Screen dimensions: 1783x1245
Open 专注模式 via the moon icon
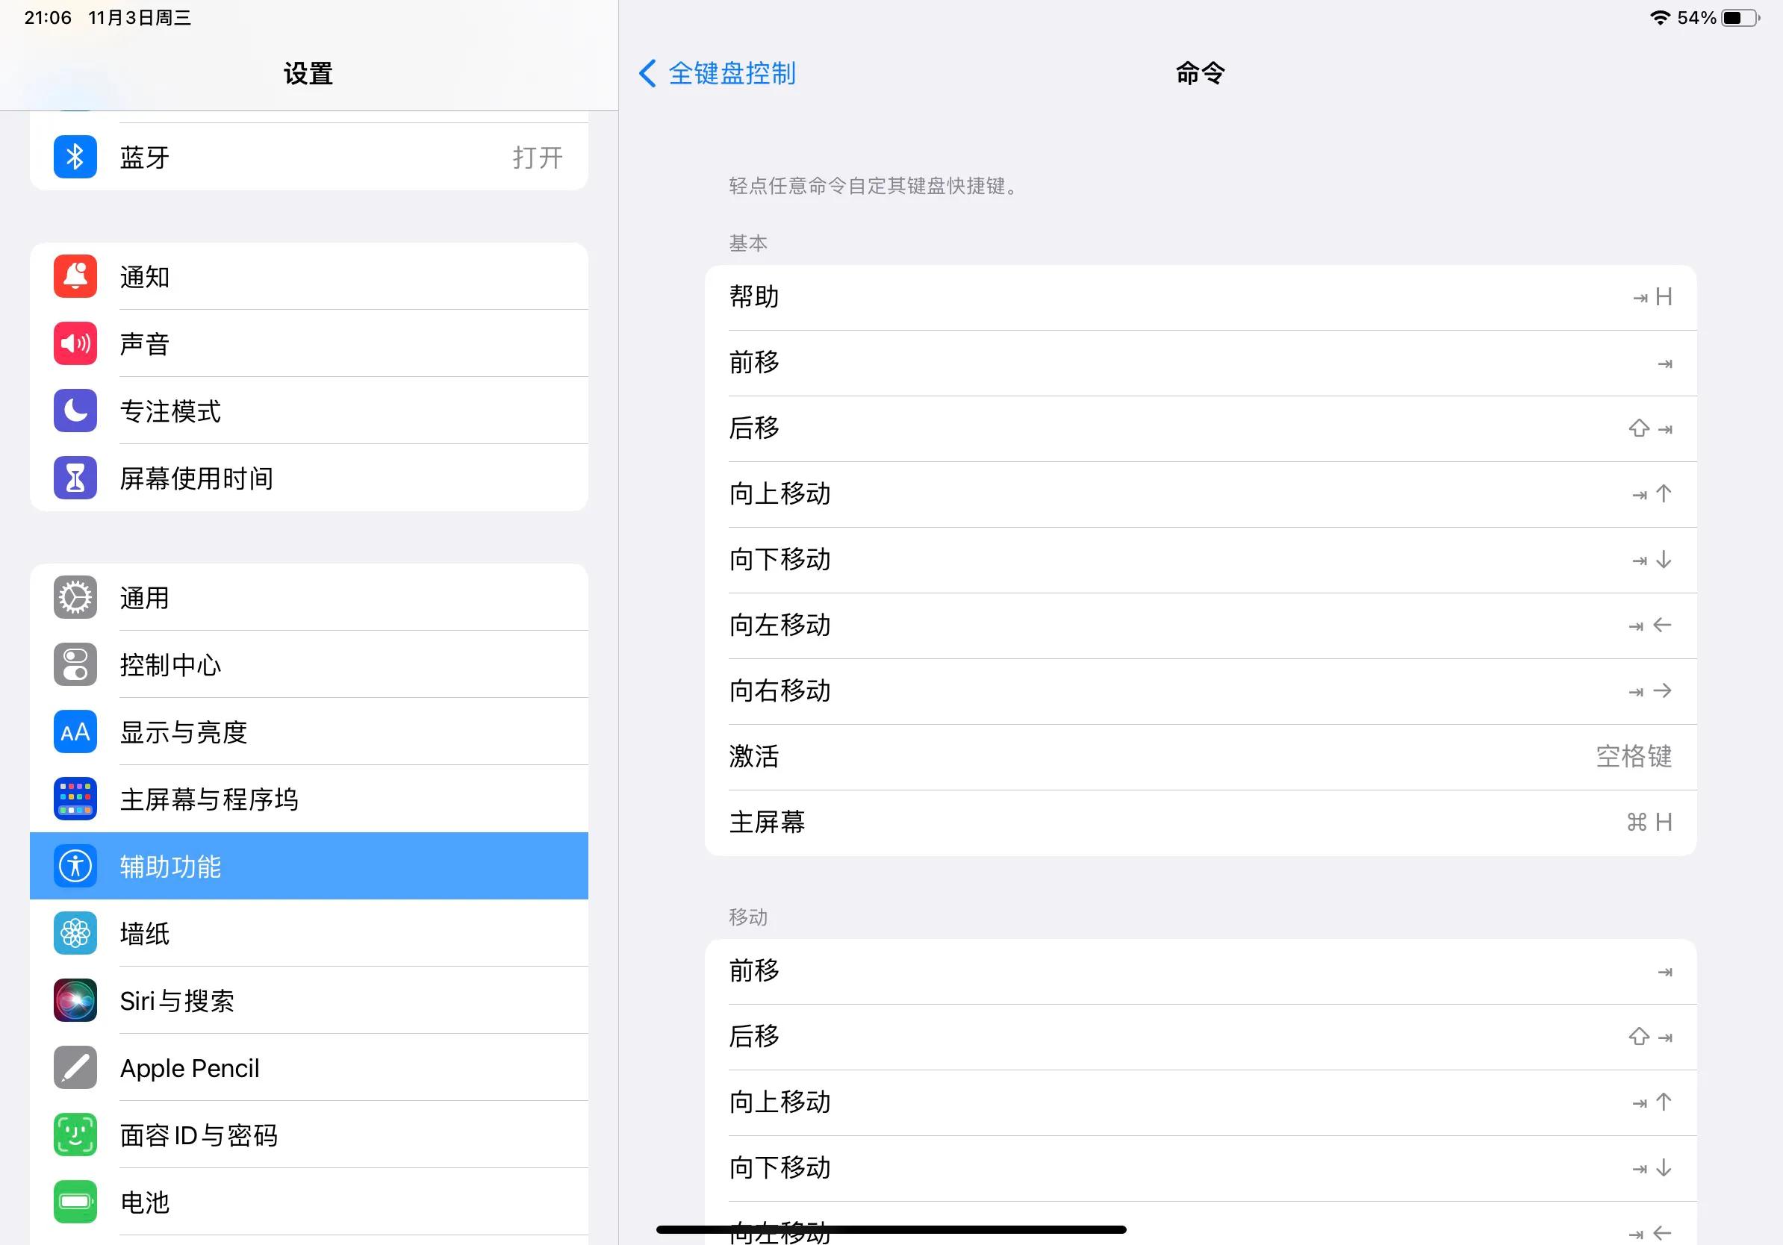coord(75,411)
